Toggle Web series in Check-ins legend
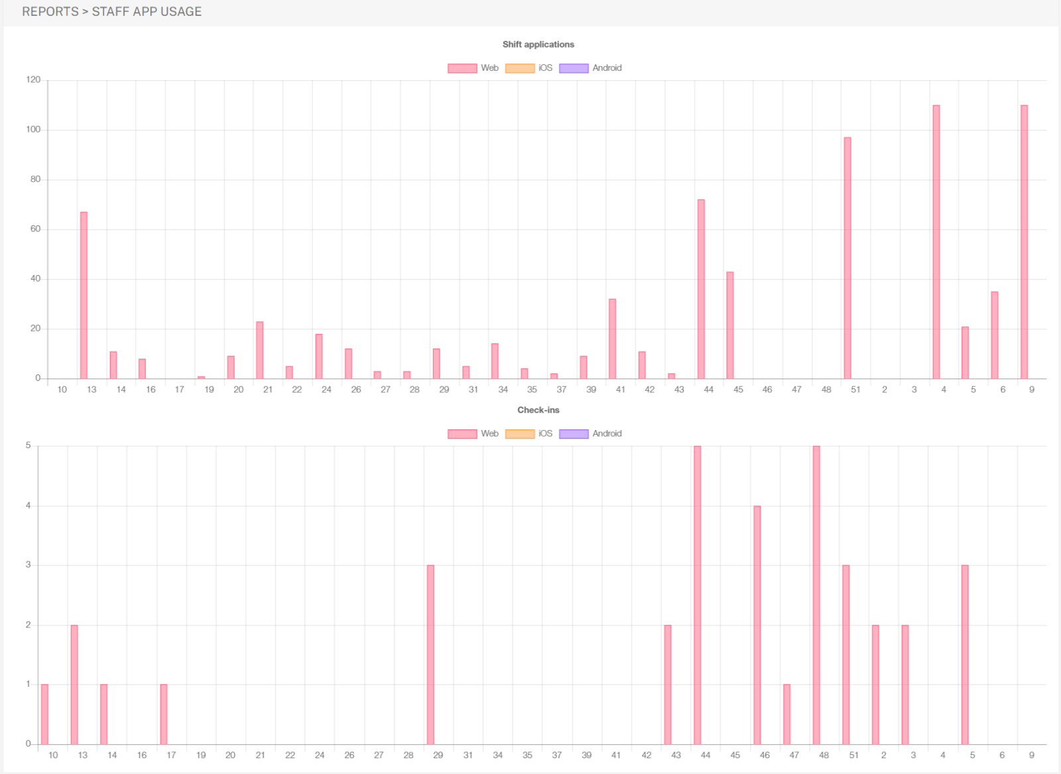Viewport: 1061px width, 774px height. 473,434
